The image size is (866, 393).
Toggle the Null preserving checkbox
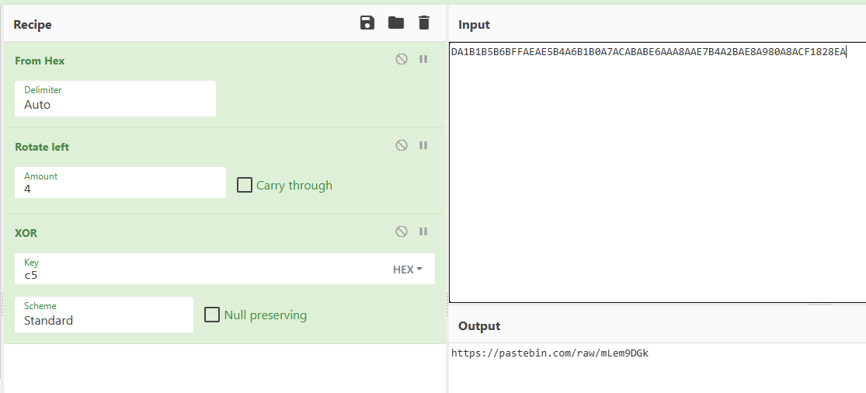pos(212,315)
